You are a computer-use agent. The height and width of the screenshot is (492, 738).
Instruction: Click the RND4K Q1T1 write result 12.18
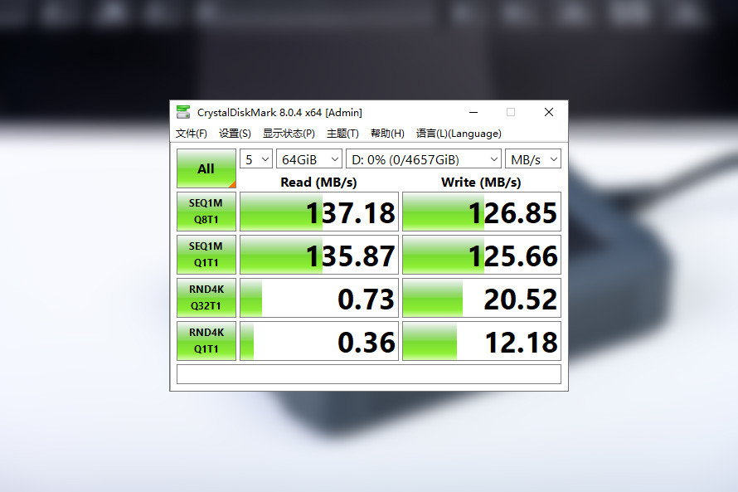click(482, 341)
